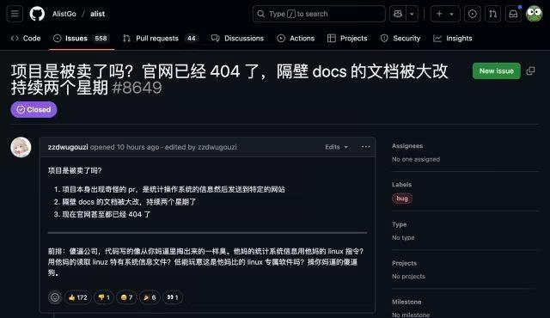Viewport: 550px width, 318px height.
Task: Click the purple Closed status badge
Action: (34, 109)
